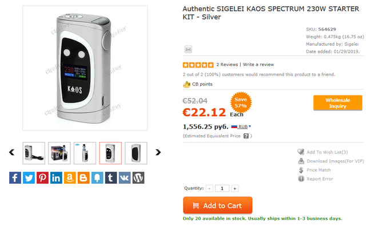Share product on VK
This screenshot has height=230, width=366.
[124, 178]
